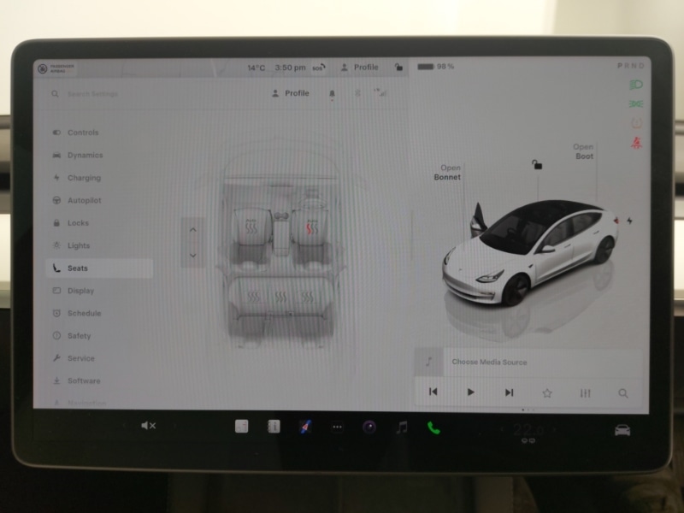Tap the Search Settings input field
Viewport: 684px width, 513px height.
103,93
